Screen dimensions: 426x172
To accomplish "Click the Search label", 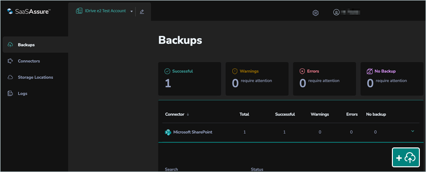I will click(171, 170).
